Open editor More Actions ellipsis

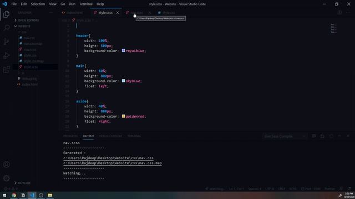348,13
